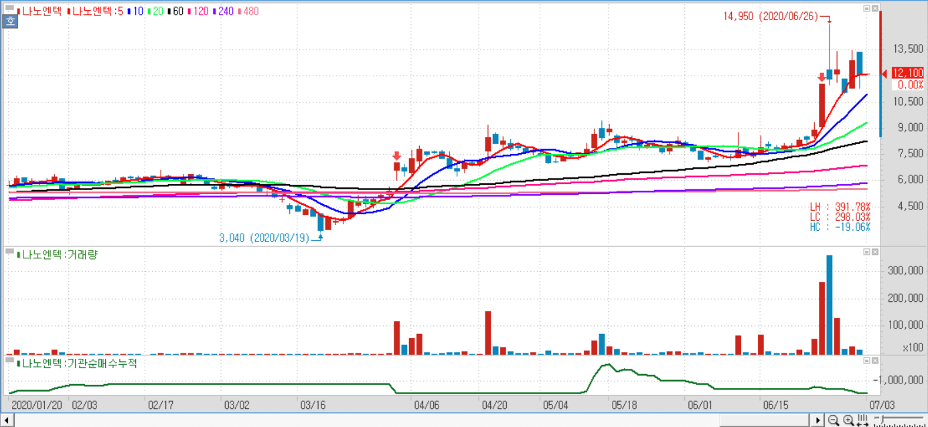Click the 3,040 (2020/03/19) low annotation

[264, 238]
